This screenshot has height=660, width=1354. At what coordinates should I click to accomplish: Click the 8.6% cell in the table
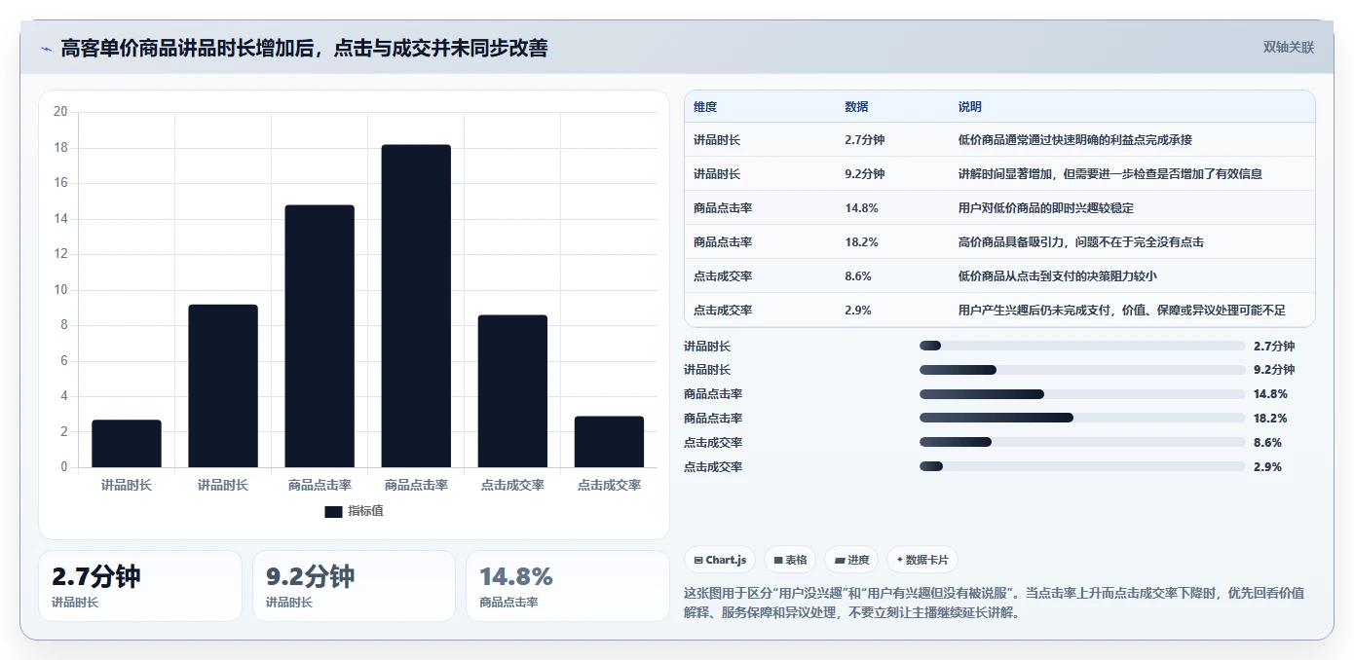[858, 276]
